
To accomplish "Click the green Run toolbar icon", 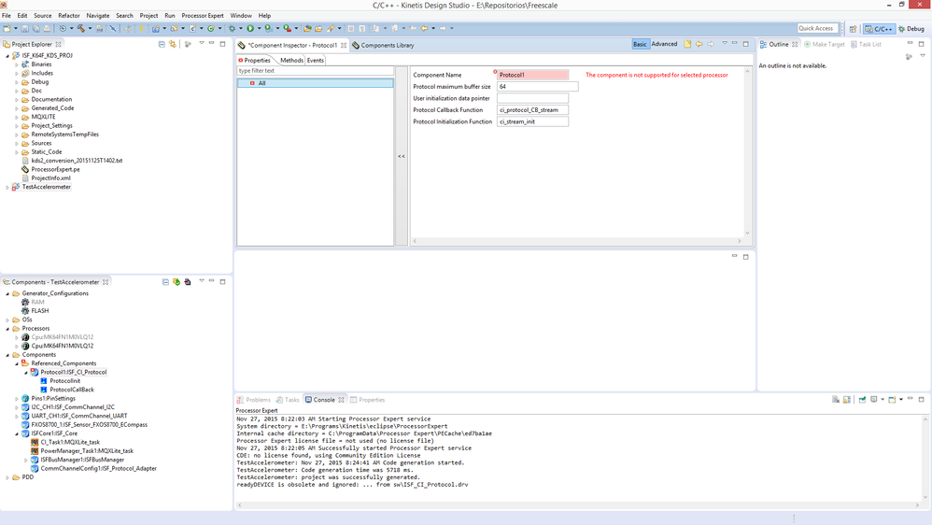I will point(250,28).
